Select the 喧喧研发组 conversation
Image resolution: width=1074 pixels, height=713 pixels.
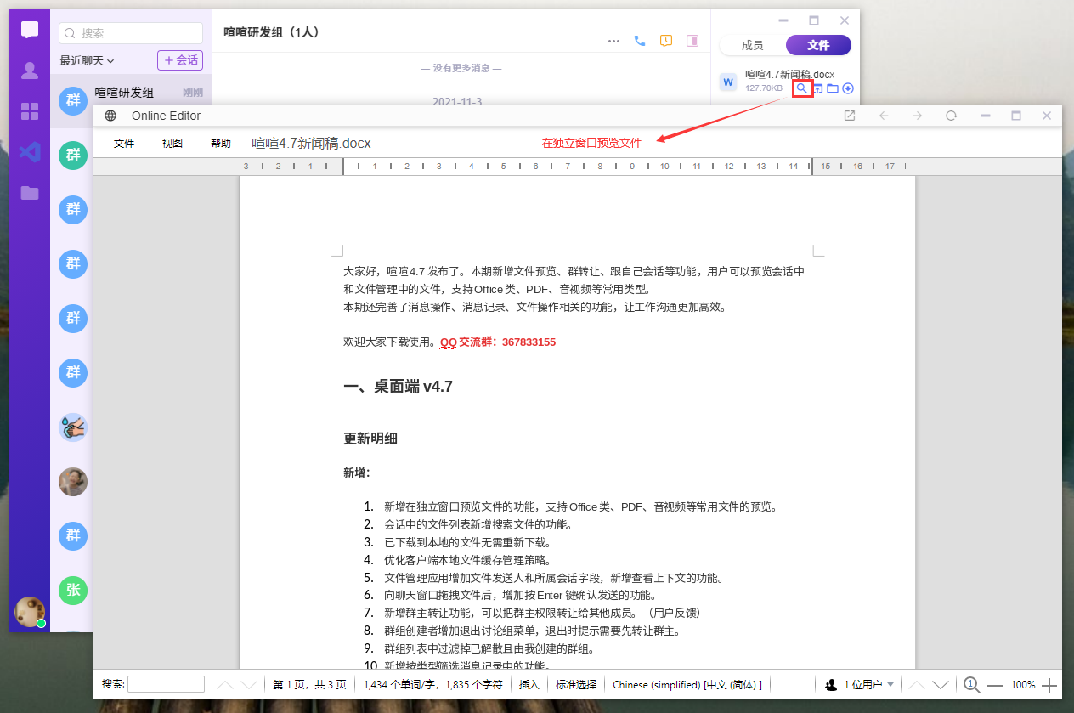(131, 100)
